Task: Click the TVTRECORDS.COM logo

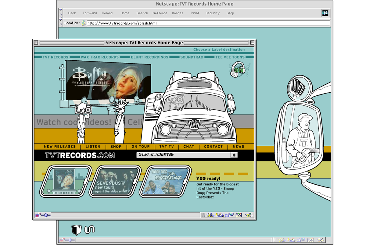Action: [x=80, y=155]
